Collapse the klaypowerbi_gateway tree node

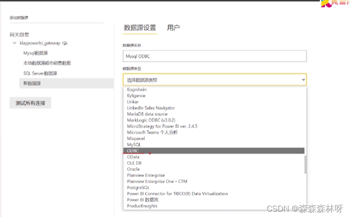point(15,43)
